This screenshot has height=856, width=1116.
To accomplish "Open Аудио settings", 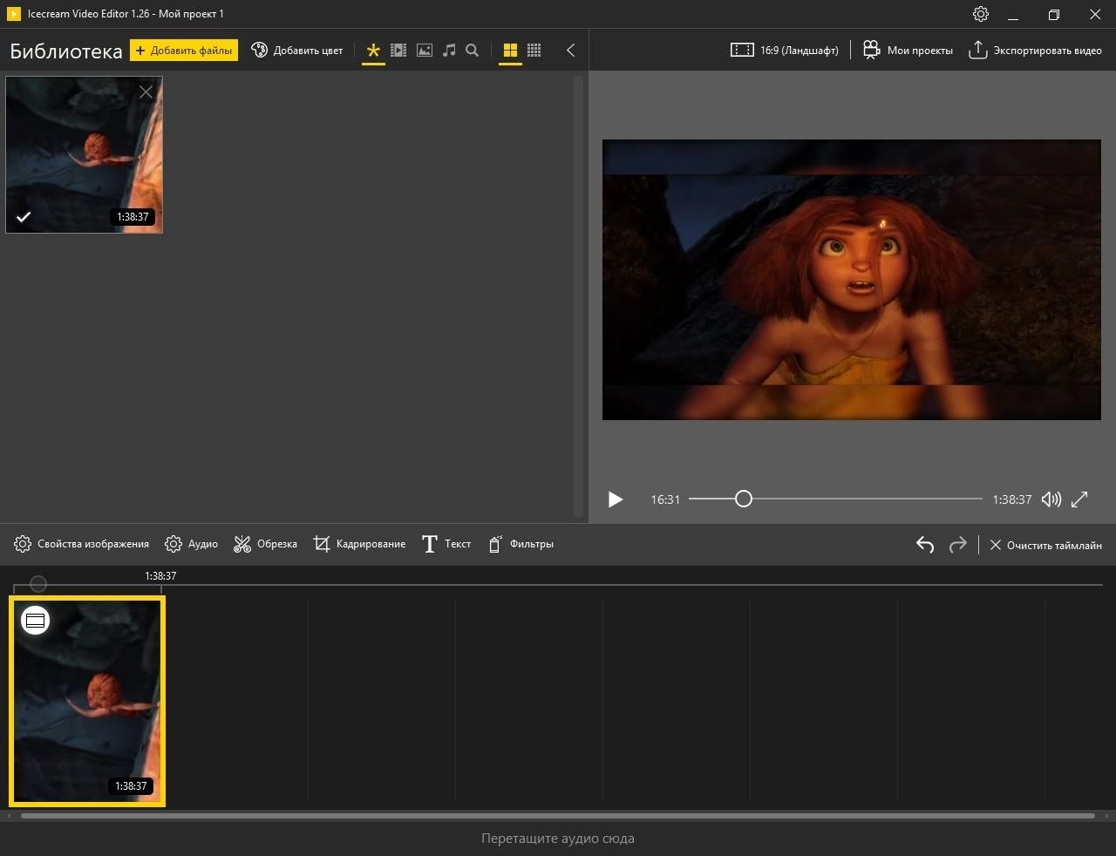I will pyautogui.click(x=191, y=544).
